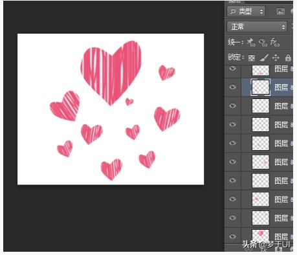The height and width of the screenshot is (255, 297).
Task: Select the topmost visible layer's name
Action: [281, 69]
